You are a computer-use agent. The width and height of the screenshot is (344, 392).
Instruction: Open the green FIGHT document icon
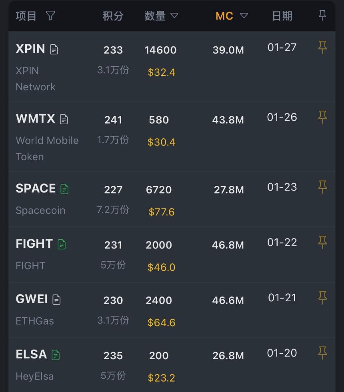(x=62, y=244)
